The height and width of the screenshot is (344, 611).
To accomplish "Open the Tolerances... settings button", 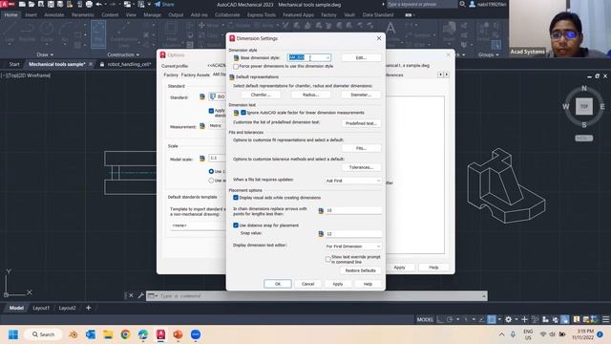I will click(361, 167).
